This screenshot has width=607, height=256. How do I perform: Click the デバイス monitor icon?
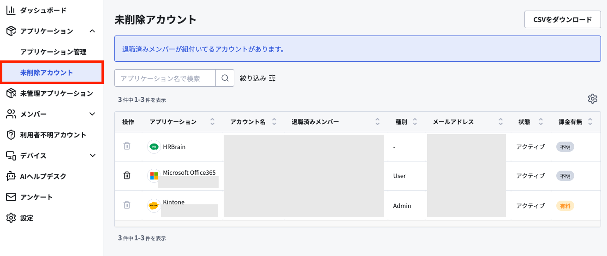(11, 155)
